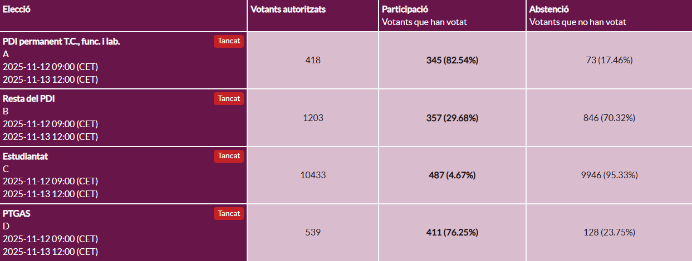Click the Tancat badge for Resta del PDI
The height and width of the screenshot is (261, 692).
pos(229,99)
